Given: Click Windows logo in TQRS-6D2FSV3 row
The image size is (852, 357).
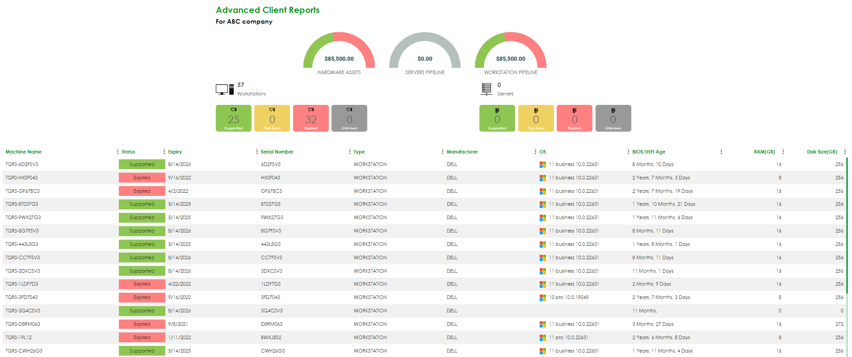Looking at the screenshot, I should pyautogui.click(x=542, y=165).
